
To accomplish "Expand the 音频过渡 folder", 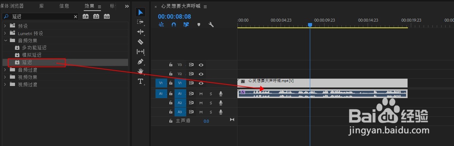I will click(x=5, y=70).
